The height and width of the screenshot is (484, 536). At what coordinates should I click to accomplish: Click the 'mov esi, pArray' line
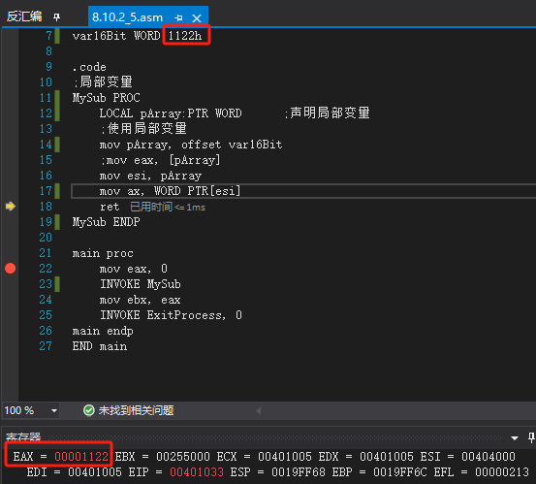point(150,176)
